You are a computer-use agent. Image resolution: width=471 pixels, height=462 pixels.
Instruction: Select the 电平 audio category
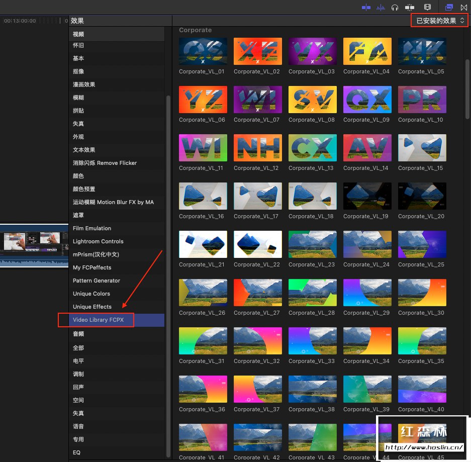click(117, 361)
